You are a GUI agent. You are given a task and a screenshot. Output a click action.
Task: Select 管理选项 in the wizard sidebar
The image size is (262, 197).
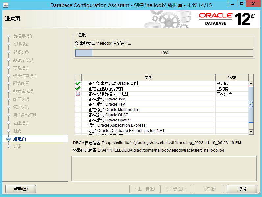21,107
